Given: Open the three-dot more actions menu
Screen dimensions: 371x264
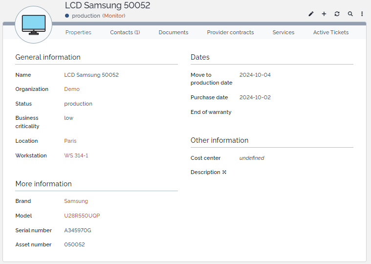Looking at the screenshot, I should click(x=362, y=14).
